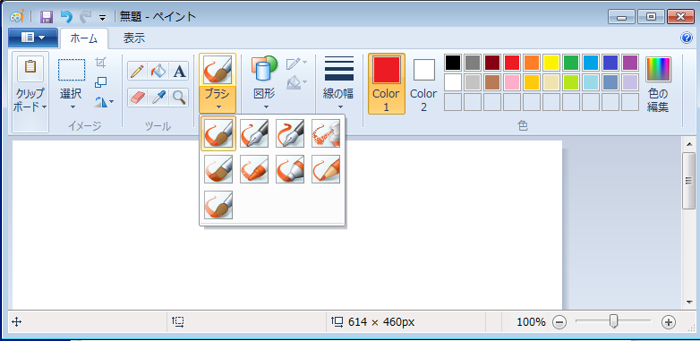This screenshot has width=700, height=341.
Task: Click the scrollbar down arrow
Action: 689,303
